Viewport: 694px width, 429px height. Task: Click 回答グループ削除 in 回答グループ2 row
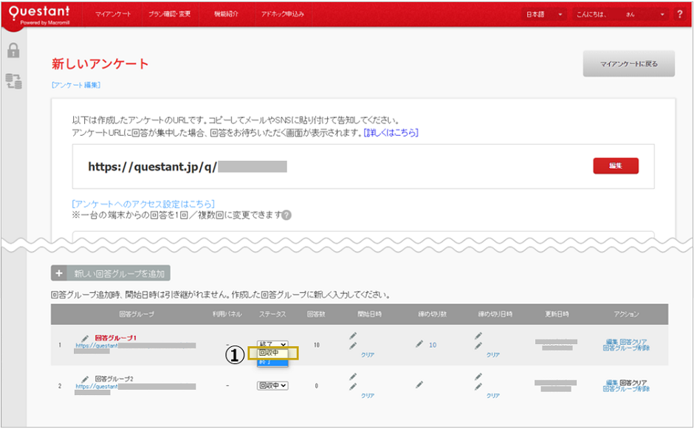pyautogui.click(x=626, y=388)
